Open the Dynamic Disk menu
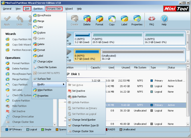Image resolution: width=191 pixels, height=138 pixels. pos(54,9)
